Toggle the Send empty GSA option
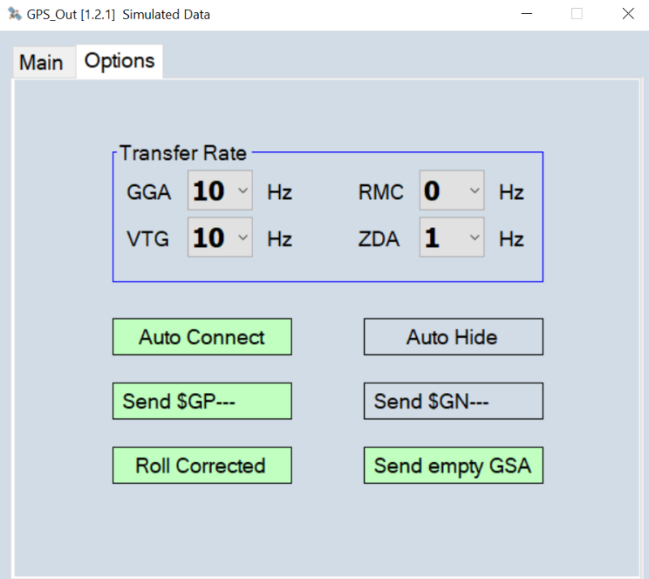This screenshot has height=579, width=649. point(453,466)
